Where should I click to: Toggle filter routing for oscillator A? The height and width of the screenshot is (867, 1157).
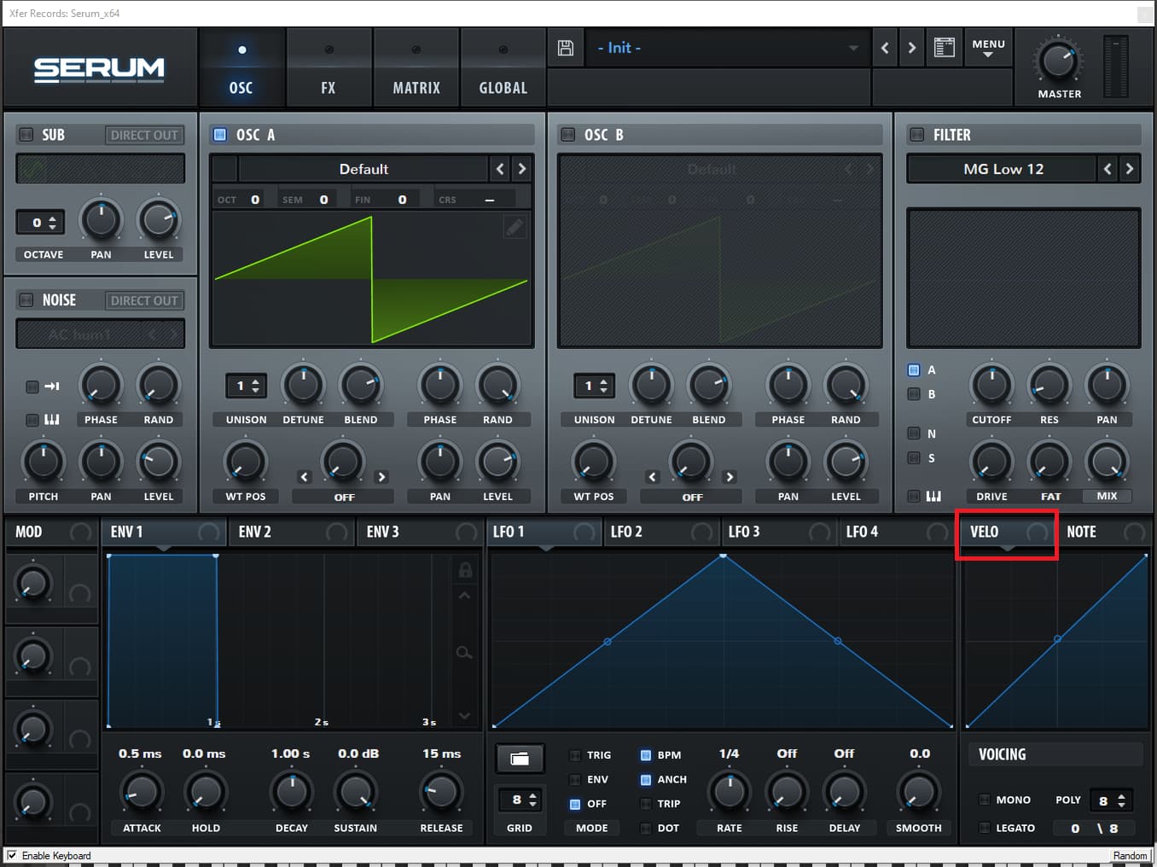pyautogui.click(x=914, y=370)
